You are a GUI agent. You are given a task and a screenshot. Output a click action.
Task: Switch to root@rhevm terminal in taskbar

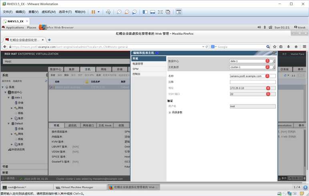[x=27, y=187]
